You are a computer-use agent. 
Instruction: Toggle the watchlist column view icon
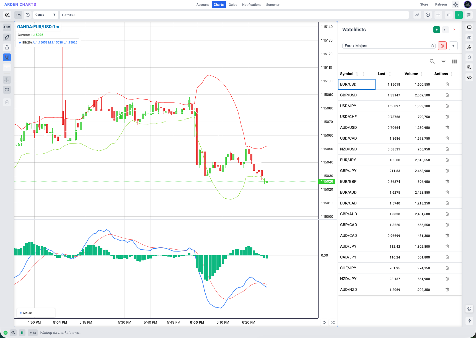coord(454,61)
